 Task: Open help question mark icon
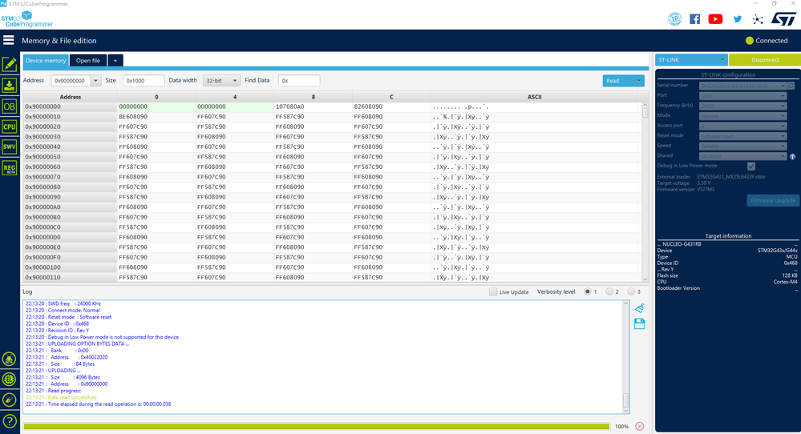click(9, 421)
